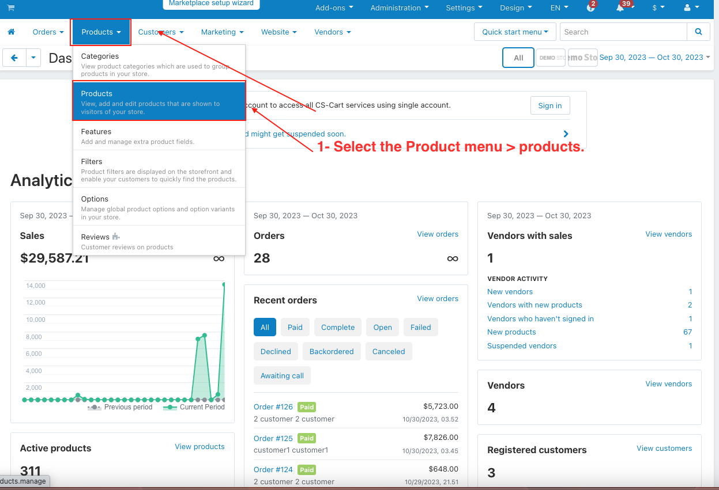Screen dimensions: 719x490
Task: Open the Administration dropdown
Action: click(x=400, y=8)
